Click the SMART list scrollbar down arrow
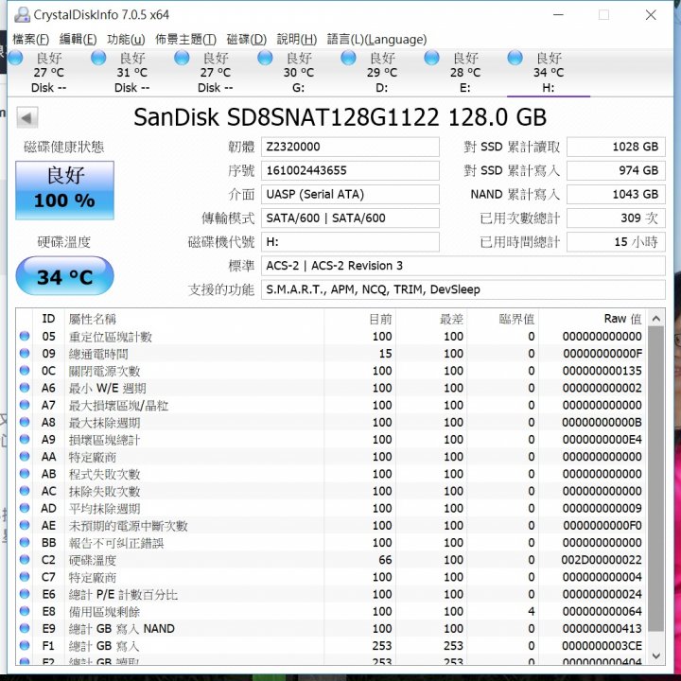681x681 pixels. pos(655,655)
